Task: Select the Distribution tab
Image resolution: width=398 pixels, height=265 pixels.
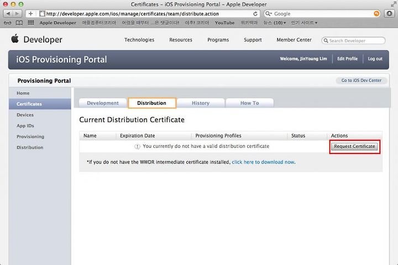Action: coord(151,103)
